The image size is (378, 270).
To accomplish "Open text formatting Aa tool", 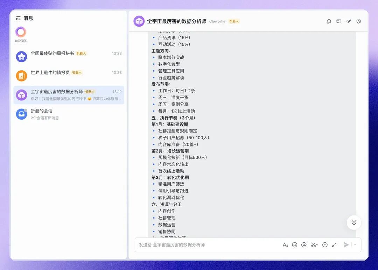I will (x=286, y=245).
